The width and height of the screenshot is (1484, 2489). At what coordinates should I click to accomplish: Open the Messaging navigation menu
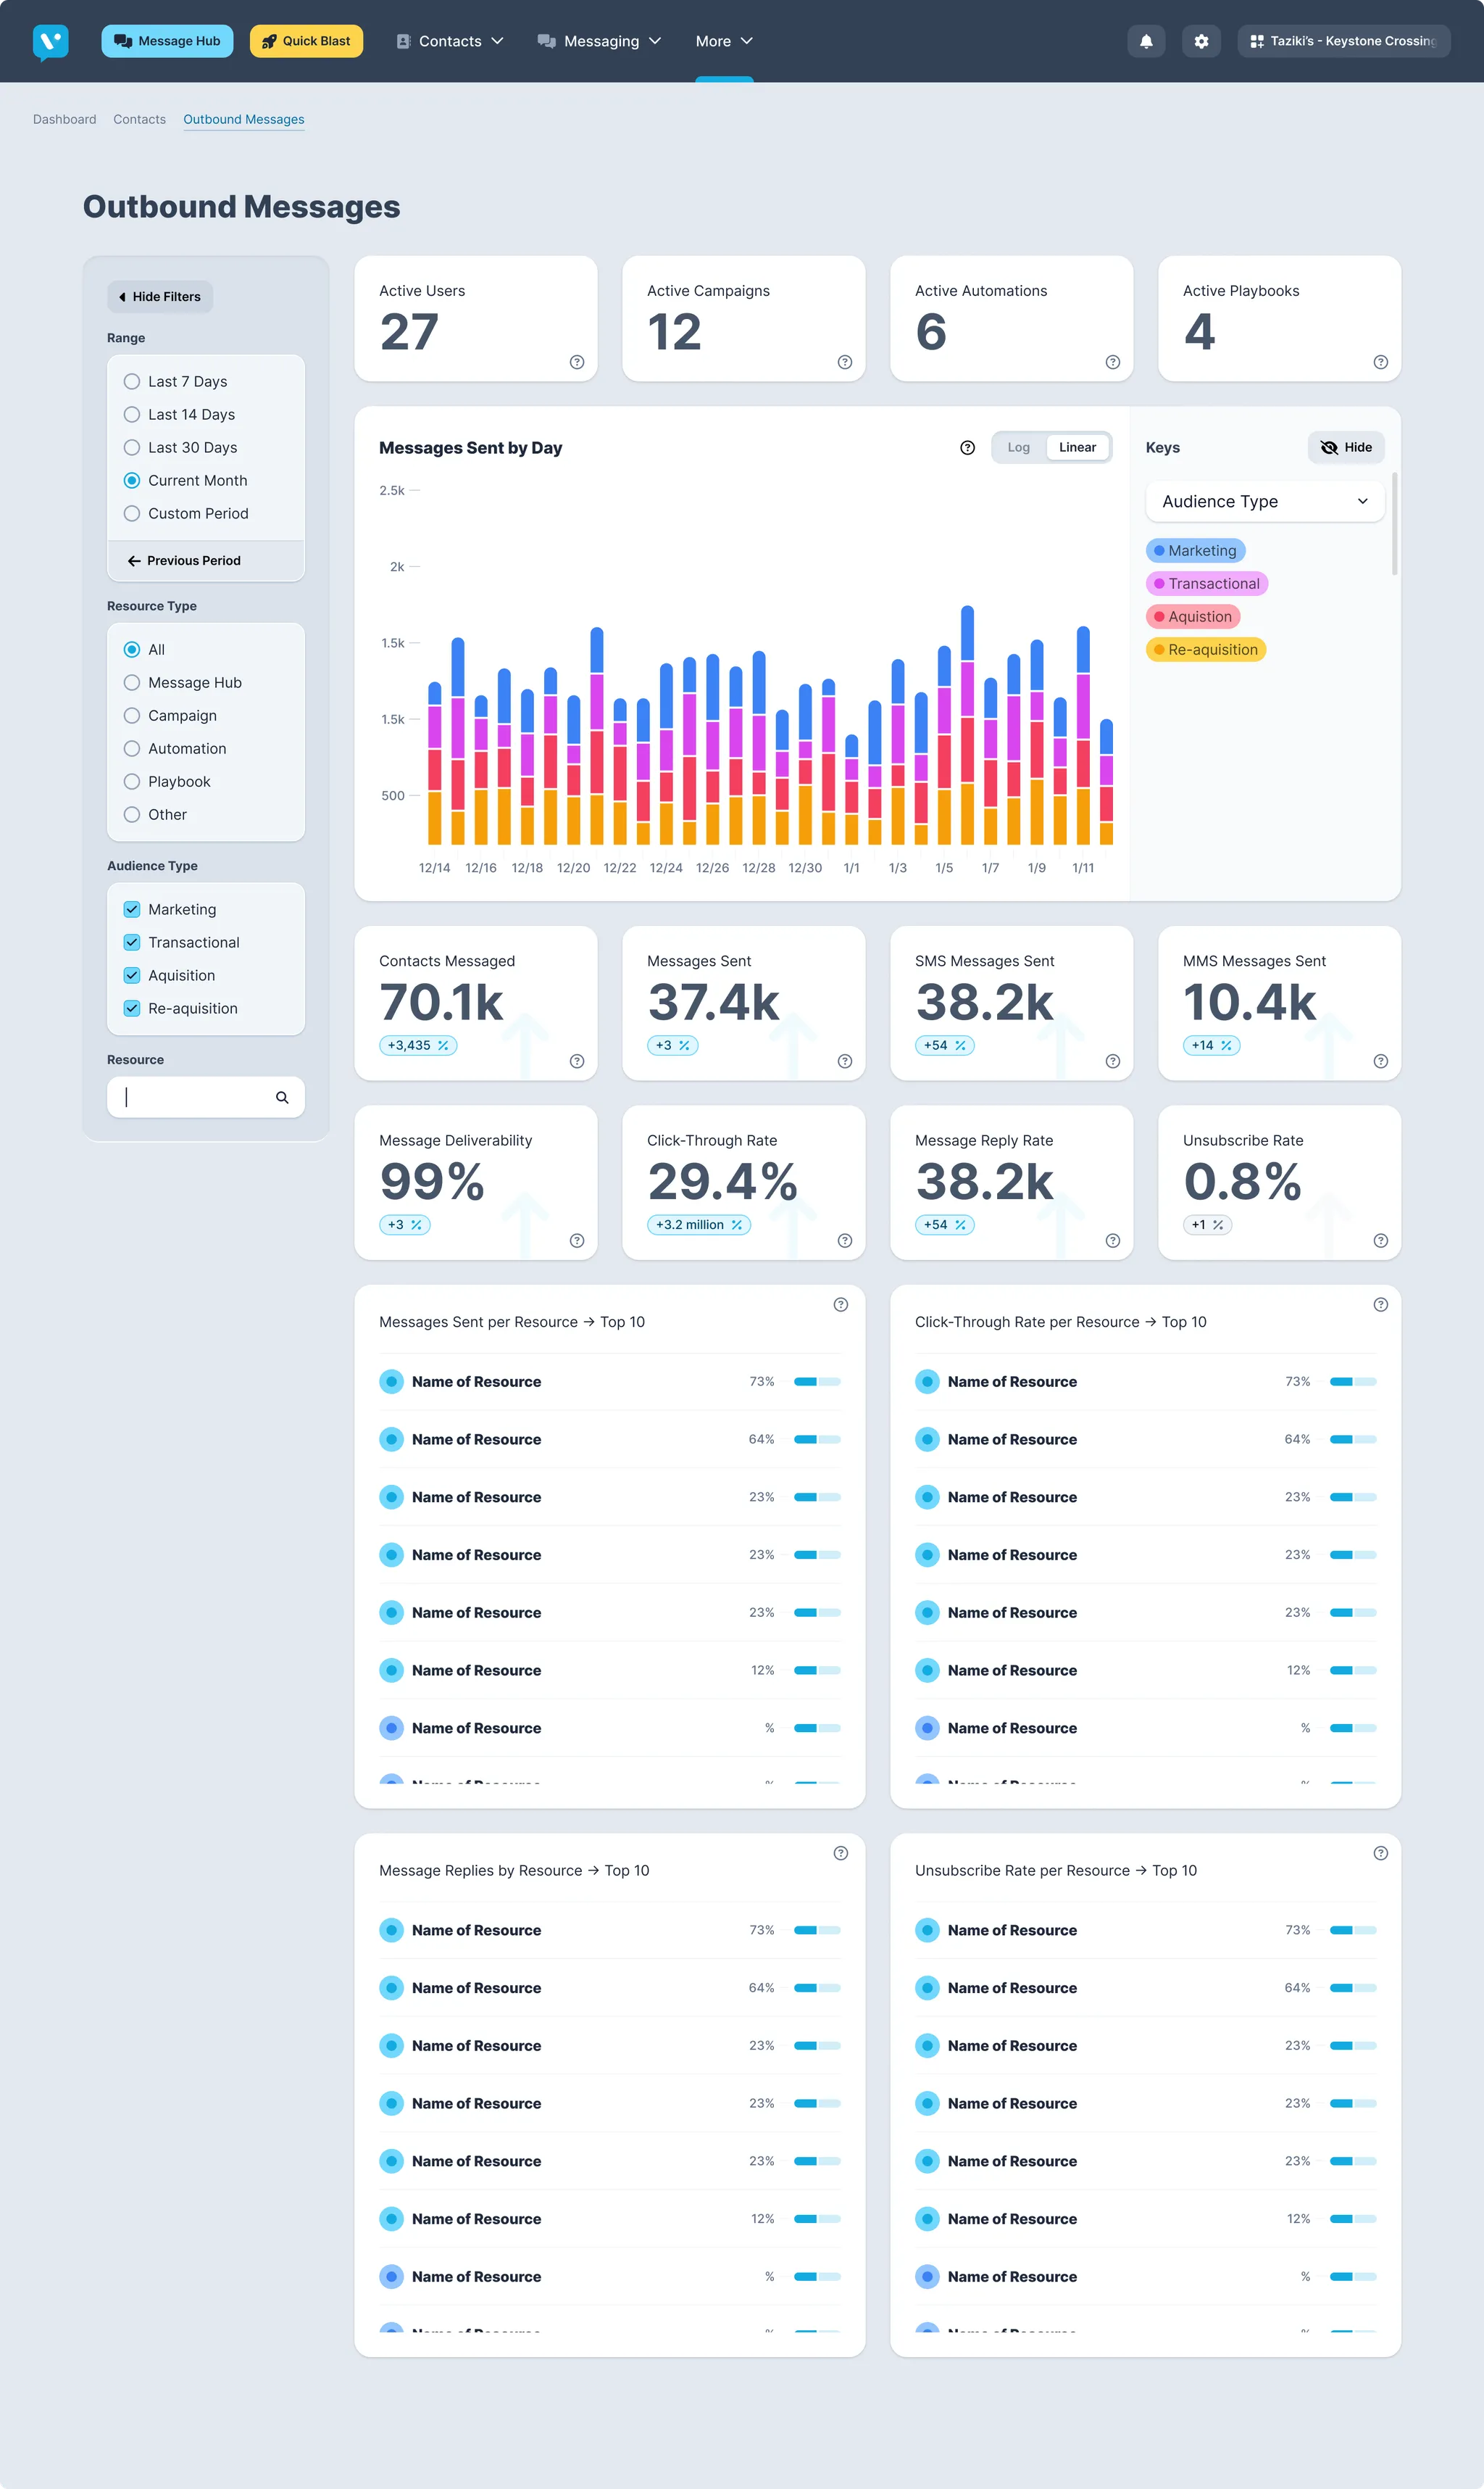click(x=600, y=41)
